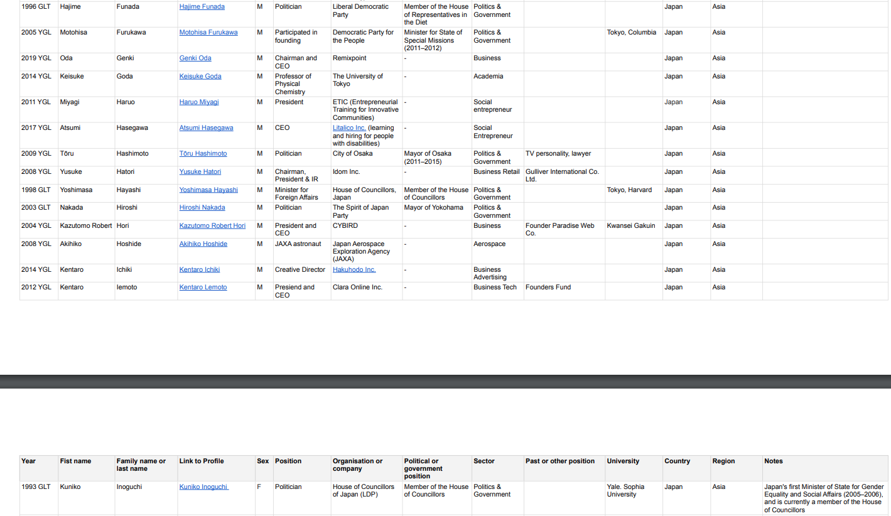Click the 'Position' column header
This screenshot has height=516, width=891.
pyautogui.click(x=302, y=468)
